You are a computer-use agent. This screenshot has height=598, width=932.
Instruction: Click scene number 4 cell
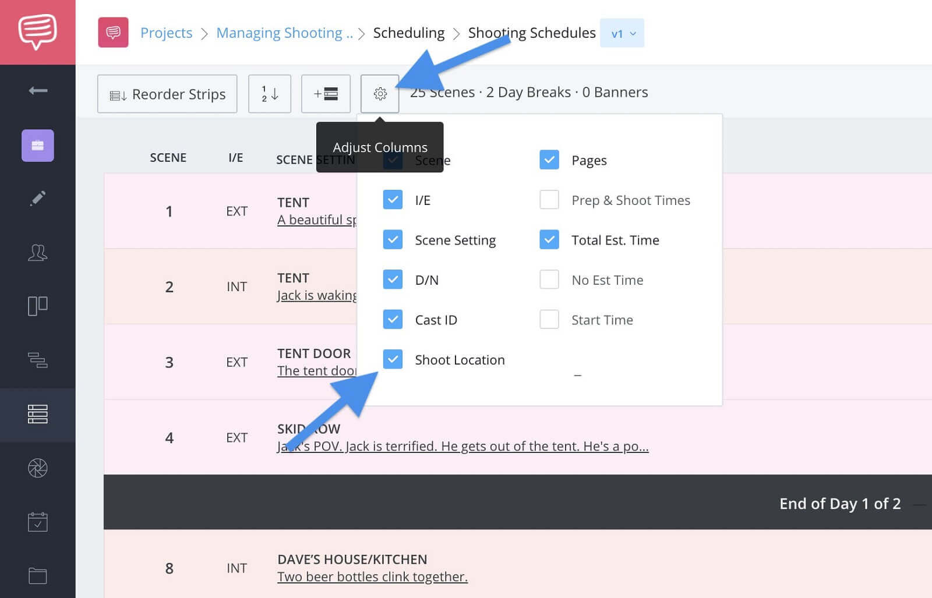coord(169,437)
